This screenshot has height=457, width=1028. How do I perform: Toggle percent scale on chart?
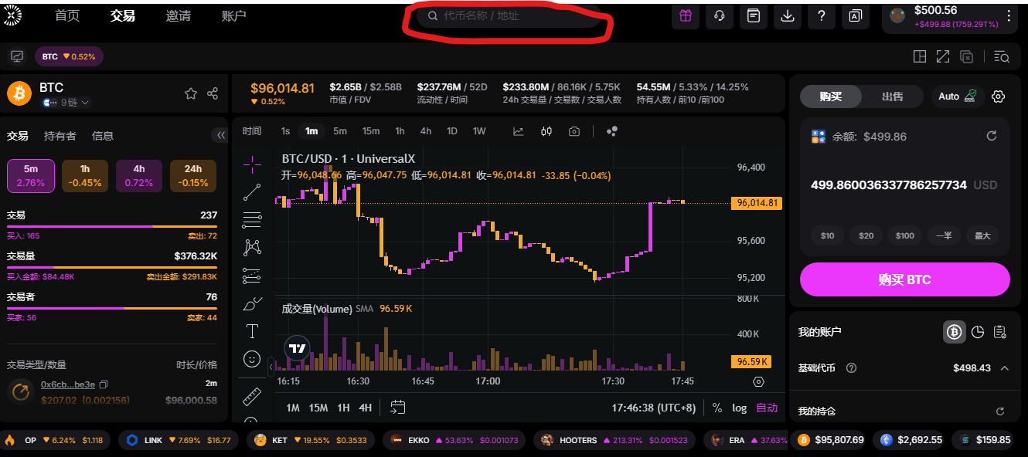coord(717,408)
